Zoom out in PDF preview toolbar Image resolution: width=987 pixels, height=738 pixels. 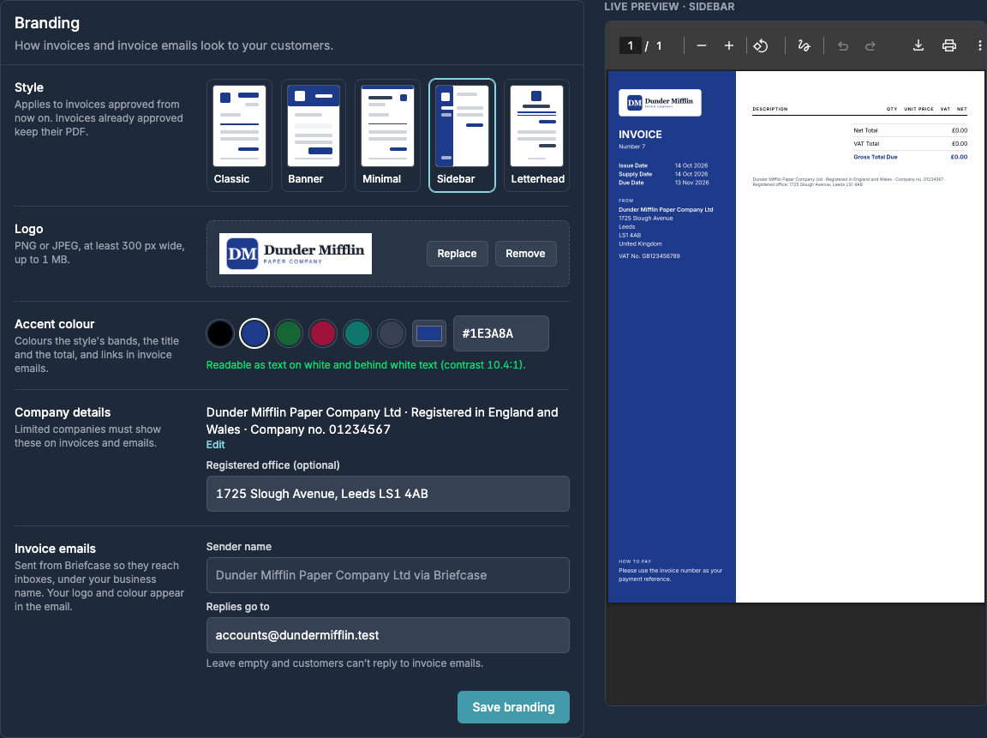[x=701, y=45]
